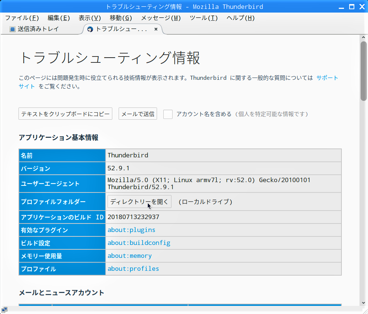Open the 移動(G) menu

121,18
